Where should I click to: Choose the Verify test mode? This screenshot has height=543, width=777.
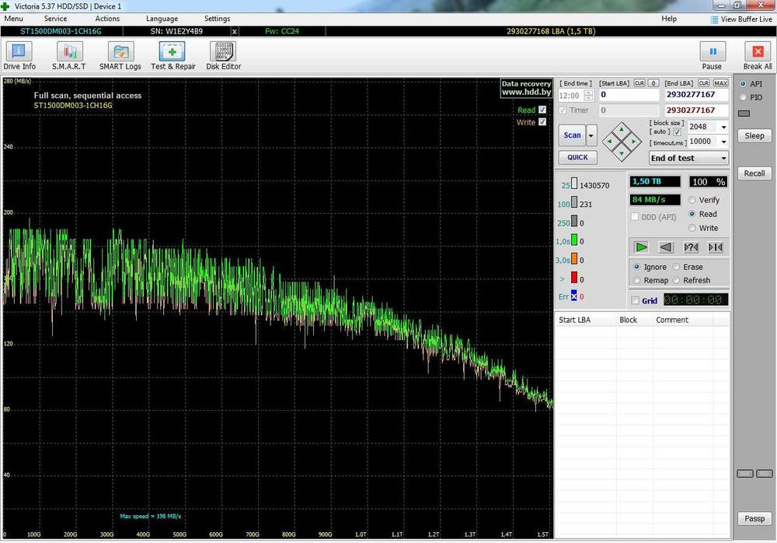coord(693,200)
